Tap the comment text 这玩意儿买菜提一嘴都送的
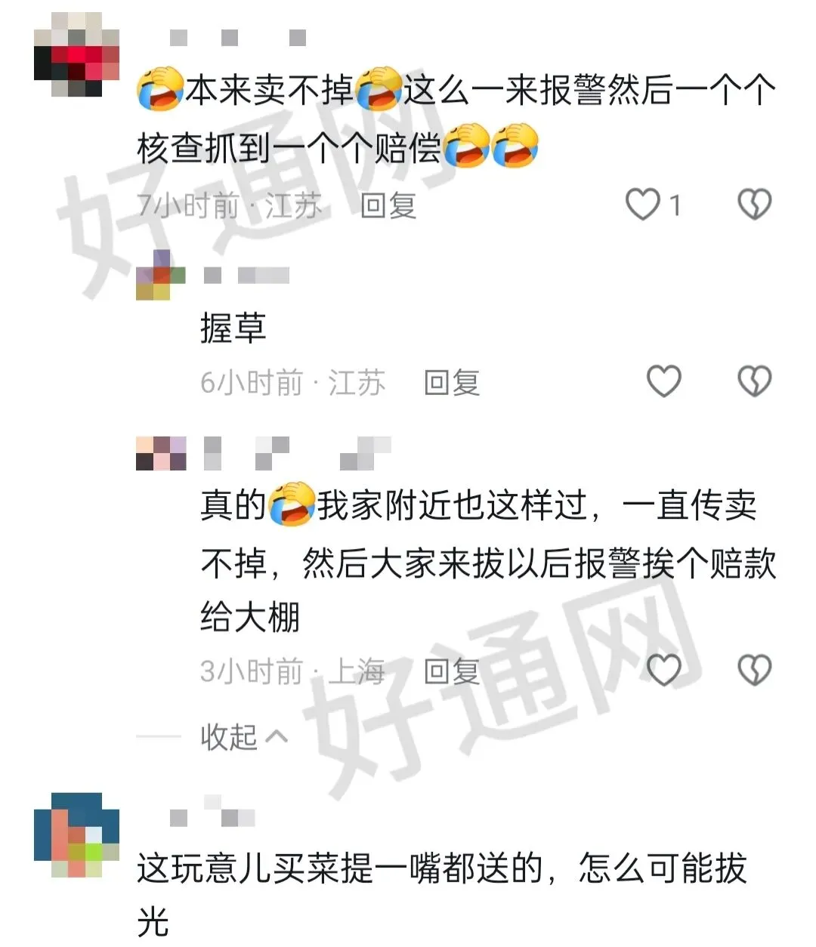Screen dimensions: 816x947 [x=340, y=868]
